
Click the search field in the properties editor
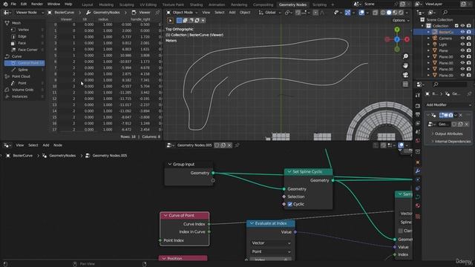coord(449,85)
